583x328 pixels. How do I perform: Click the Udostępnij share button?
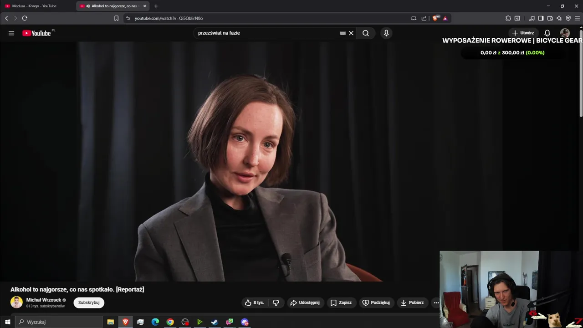coord(305,302)
